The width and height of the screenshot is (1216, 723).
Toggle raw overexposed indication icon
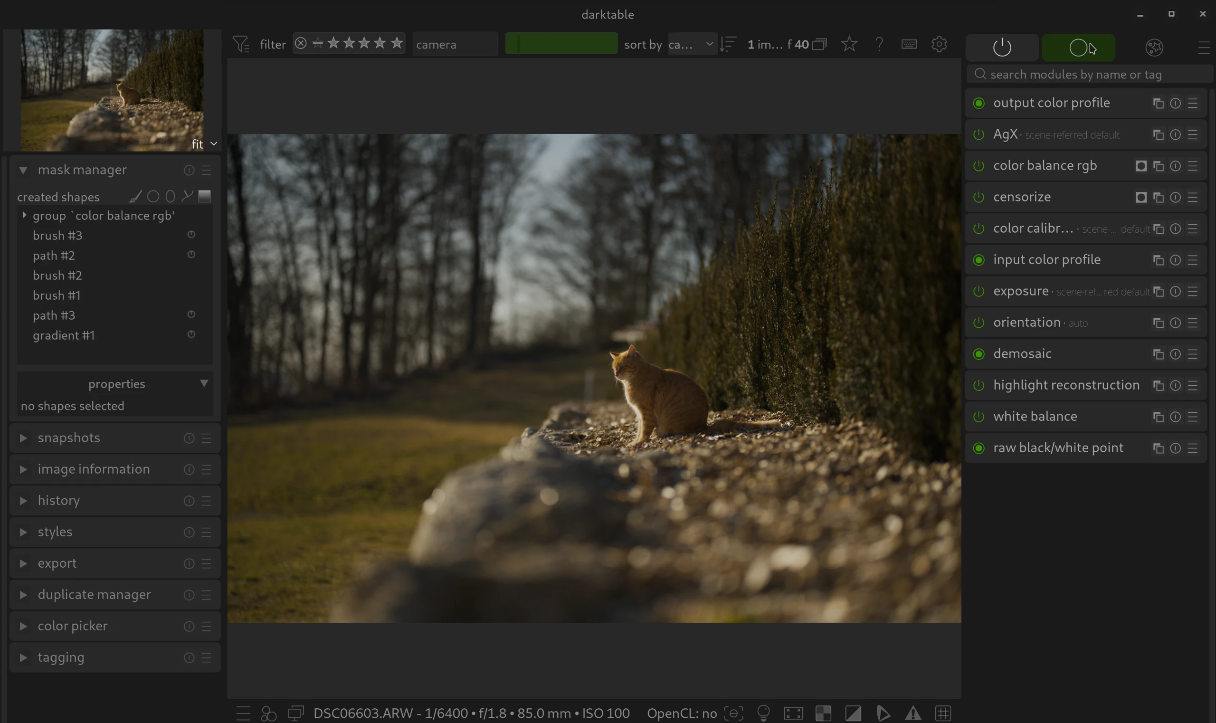click(x=823, y=713)
